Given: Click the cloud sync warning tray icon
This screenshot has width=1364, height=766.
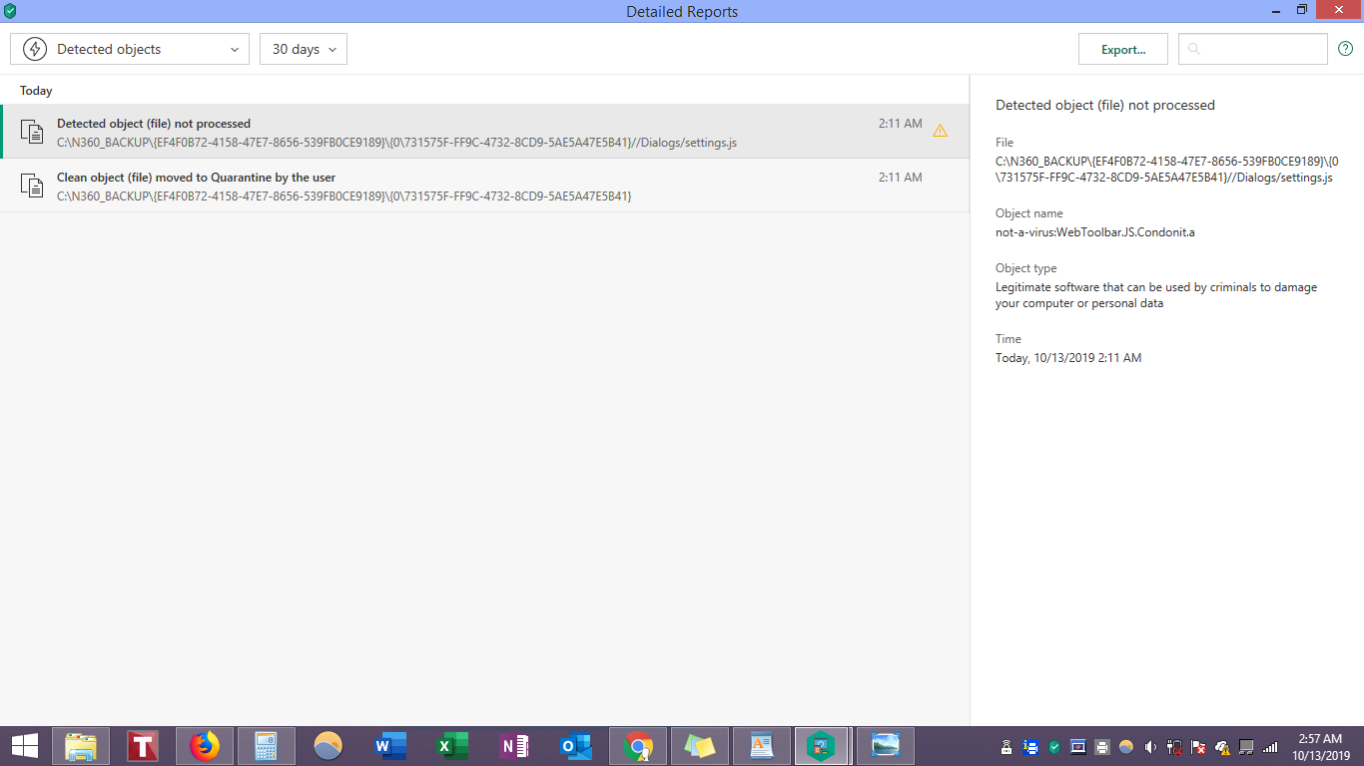Looking at the screenshot, I should (1222, 746).
